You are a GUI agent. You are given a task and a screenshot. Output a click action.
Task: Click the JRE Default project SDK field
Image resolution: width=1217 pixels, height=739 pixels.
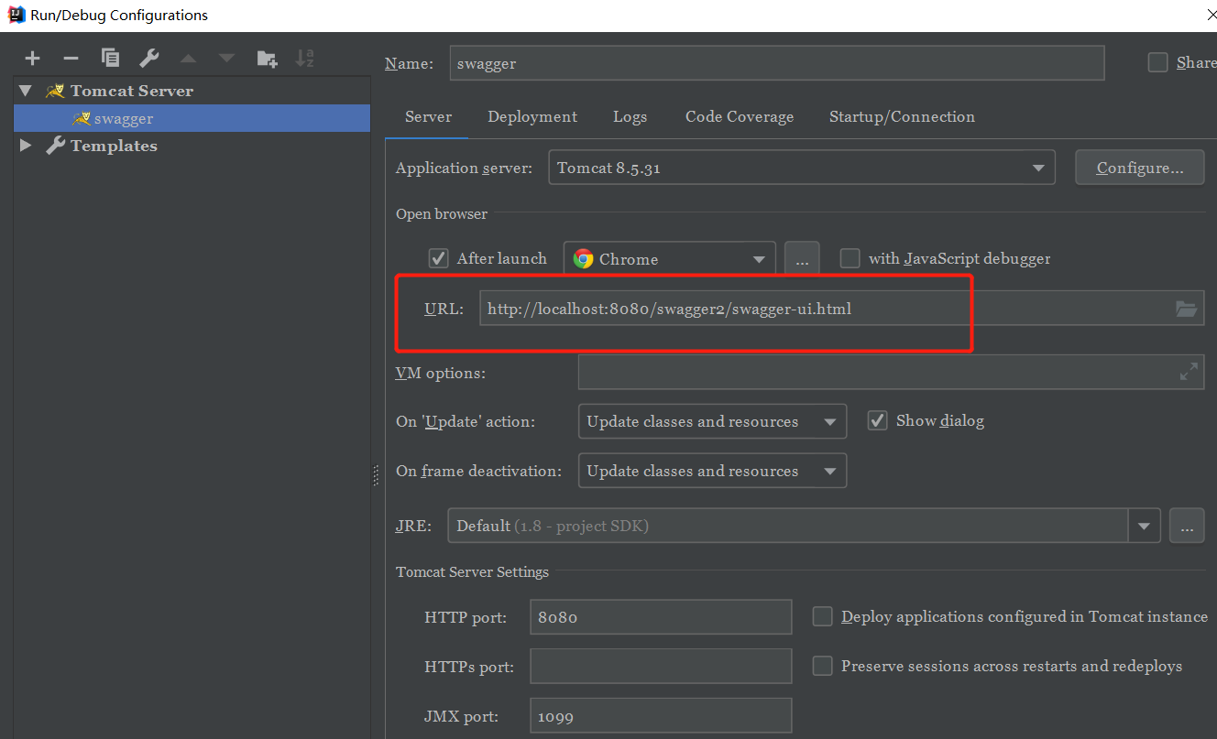788,526
